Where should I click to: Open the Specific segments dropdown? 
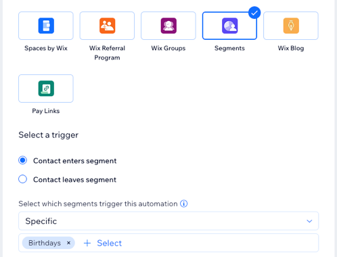click(168, 221)
